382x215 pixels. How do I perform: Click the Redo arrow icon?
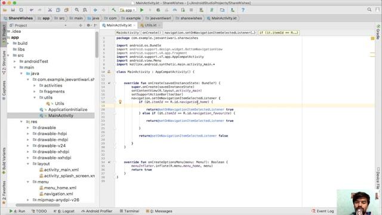(x=39, y=10)
